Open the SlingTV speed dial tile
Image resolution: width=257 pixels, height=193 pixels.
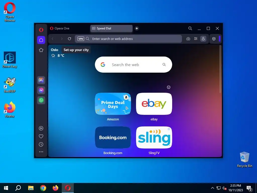click(154, 137)
